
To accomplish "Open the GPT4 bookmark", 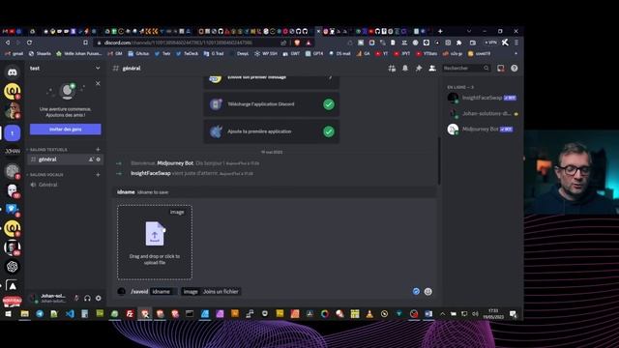I will tap(314, 53).
